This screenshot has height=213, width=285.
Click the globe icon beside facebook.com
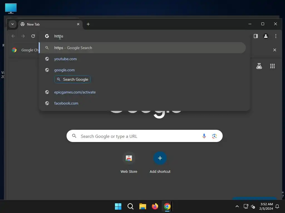point(47,103)
